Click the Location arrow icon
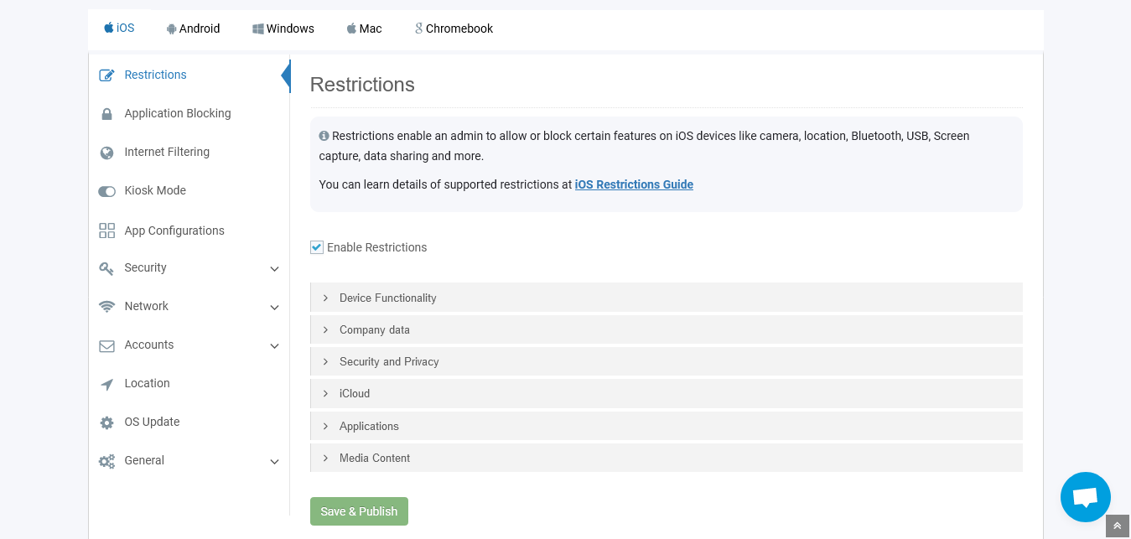1131x539 pixels. click(x=106, y=384)
